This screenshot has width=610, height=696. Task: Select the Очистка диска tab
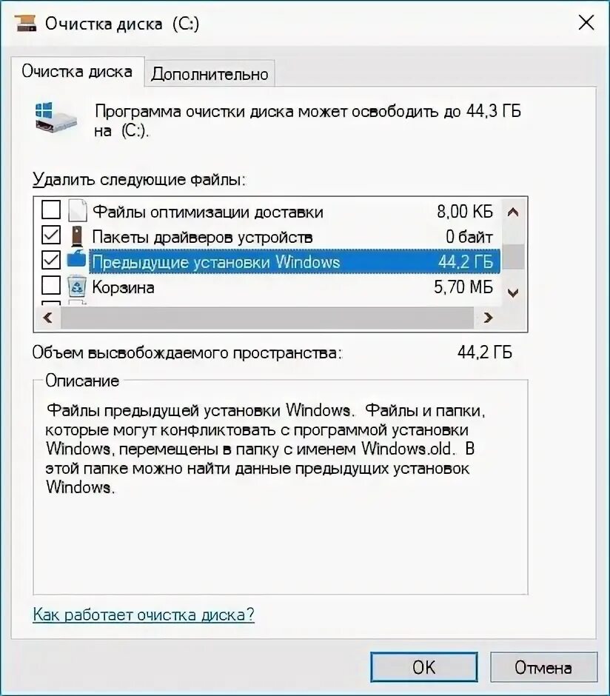pyautogui.click(x=77, y=72)
